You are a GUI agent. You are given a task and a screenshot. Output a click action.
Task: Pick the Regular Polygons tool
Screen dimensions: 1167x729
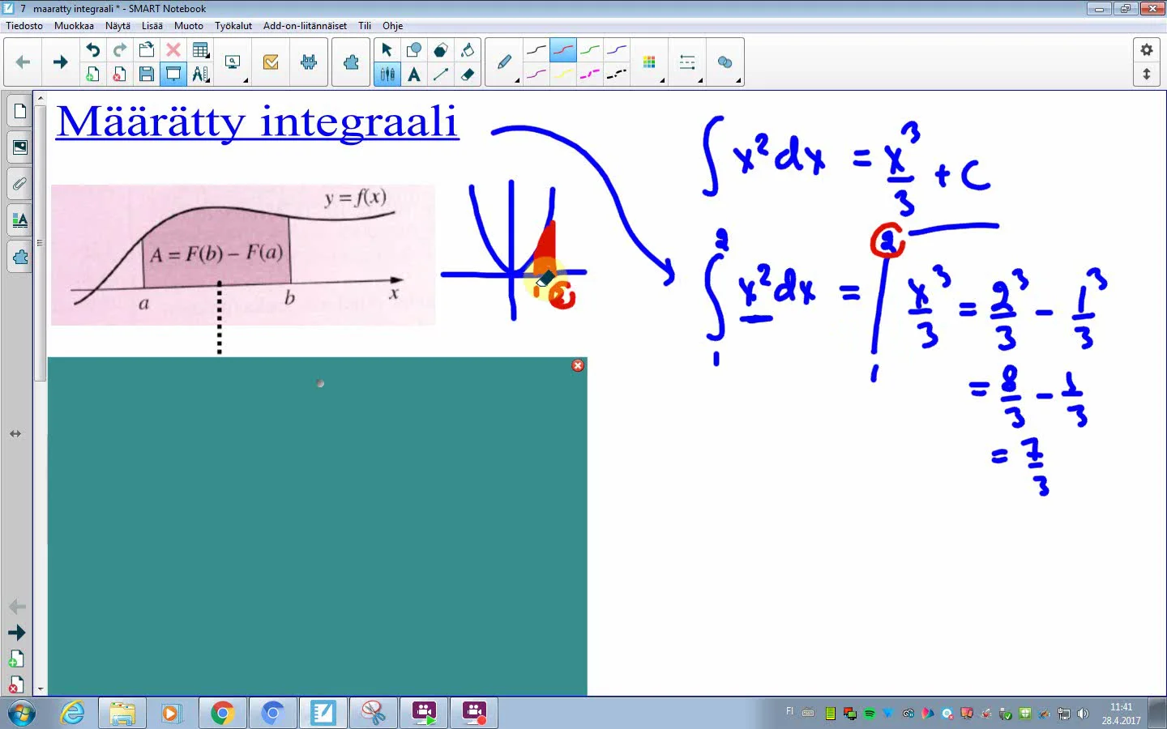440,50
